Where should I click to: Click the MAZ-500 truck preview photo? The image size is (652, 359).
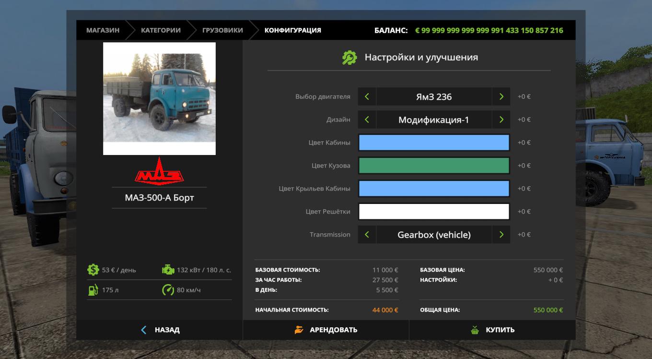[159, 98]
